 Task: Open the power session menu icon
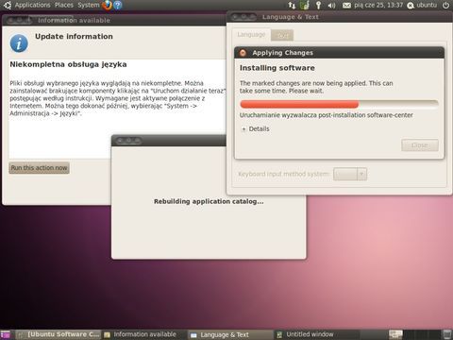pyautogui.click(x=445, y=6)
